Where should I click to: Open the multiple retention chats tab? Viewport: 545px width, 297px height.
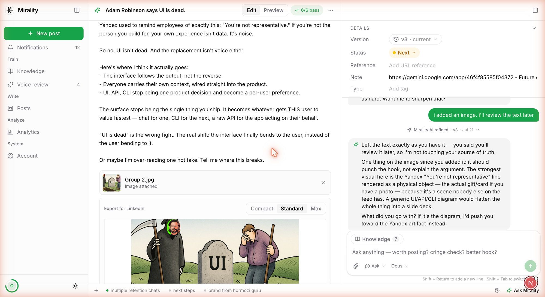click(133, 290)
